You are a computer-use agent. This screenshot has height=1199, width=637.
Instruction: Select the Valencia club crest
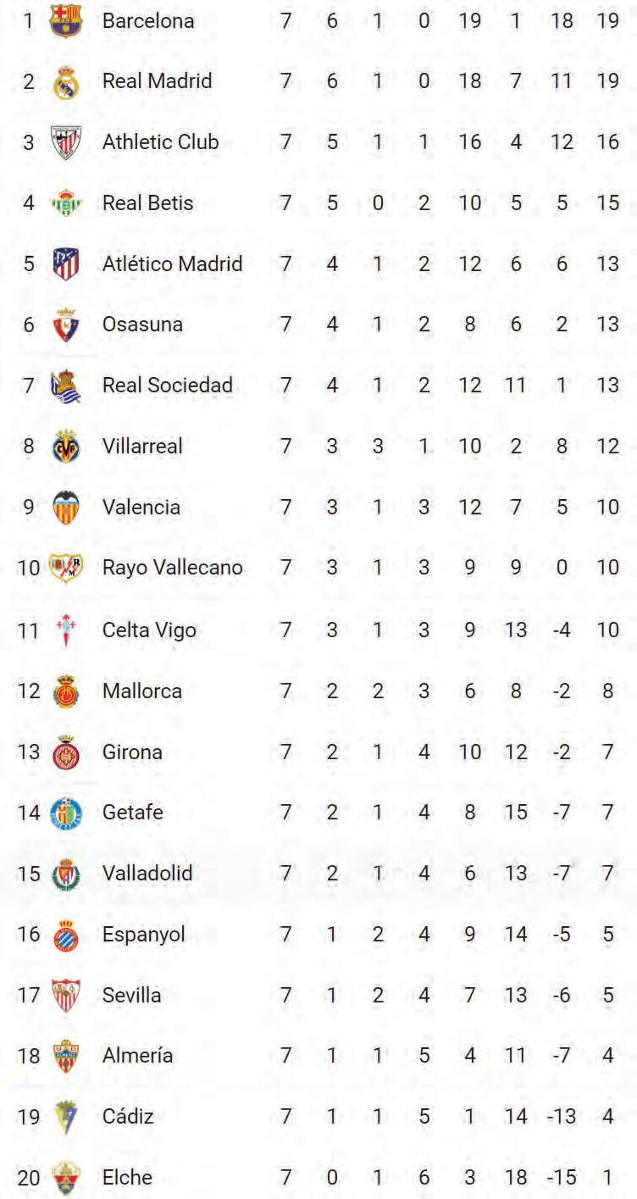(65, 508)
